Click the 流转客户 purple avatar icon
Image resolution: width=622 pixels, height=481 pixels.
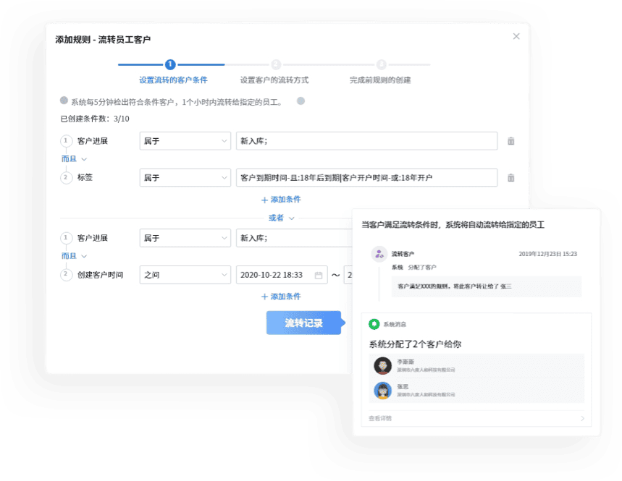click(378, 254)
